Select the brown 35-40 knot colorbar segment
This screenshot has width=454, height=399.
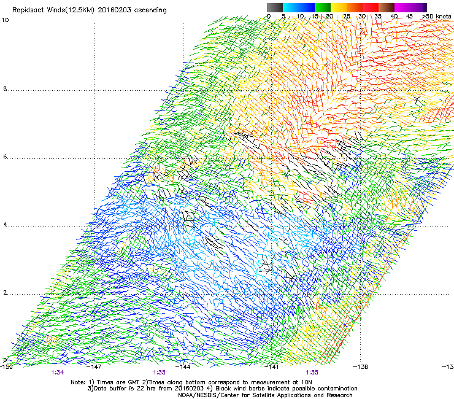click(387, 7)
